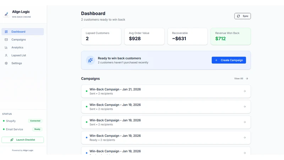Click the Connected badge for Shopify
The image size is (284, 160).
[35, 121]
